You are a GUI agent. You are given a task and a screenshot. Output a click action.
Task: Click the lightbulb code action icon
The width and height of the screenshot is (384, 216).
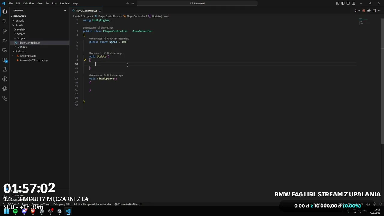pos(85,60)
